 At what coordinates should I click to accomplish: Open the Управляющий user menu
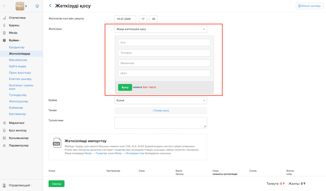17,185
